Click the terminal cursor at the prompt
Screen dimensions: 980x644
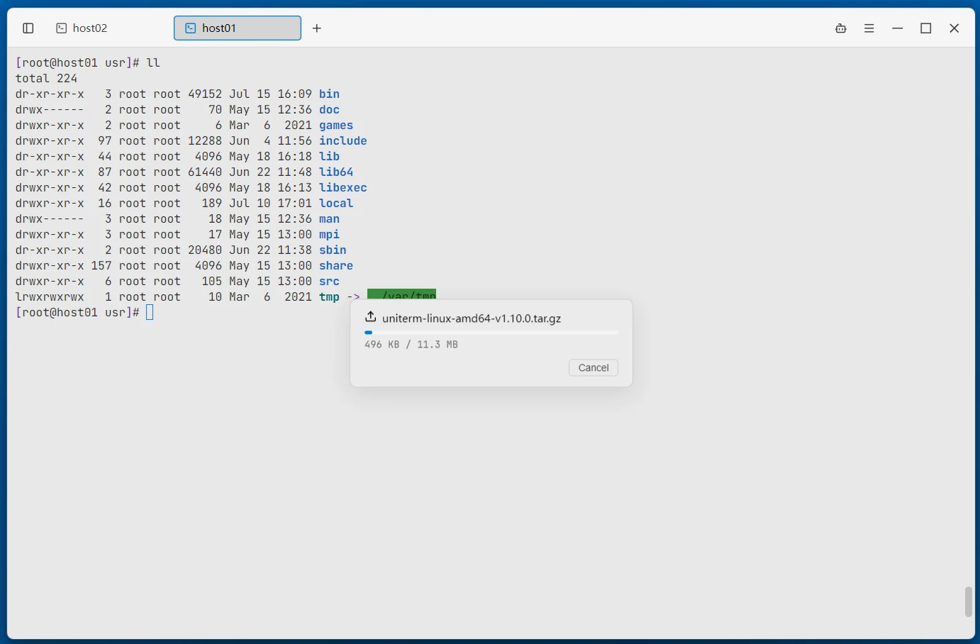pos(150,313)
